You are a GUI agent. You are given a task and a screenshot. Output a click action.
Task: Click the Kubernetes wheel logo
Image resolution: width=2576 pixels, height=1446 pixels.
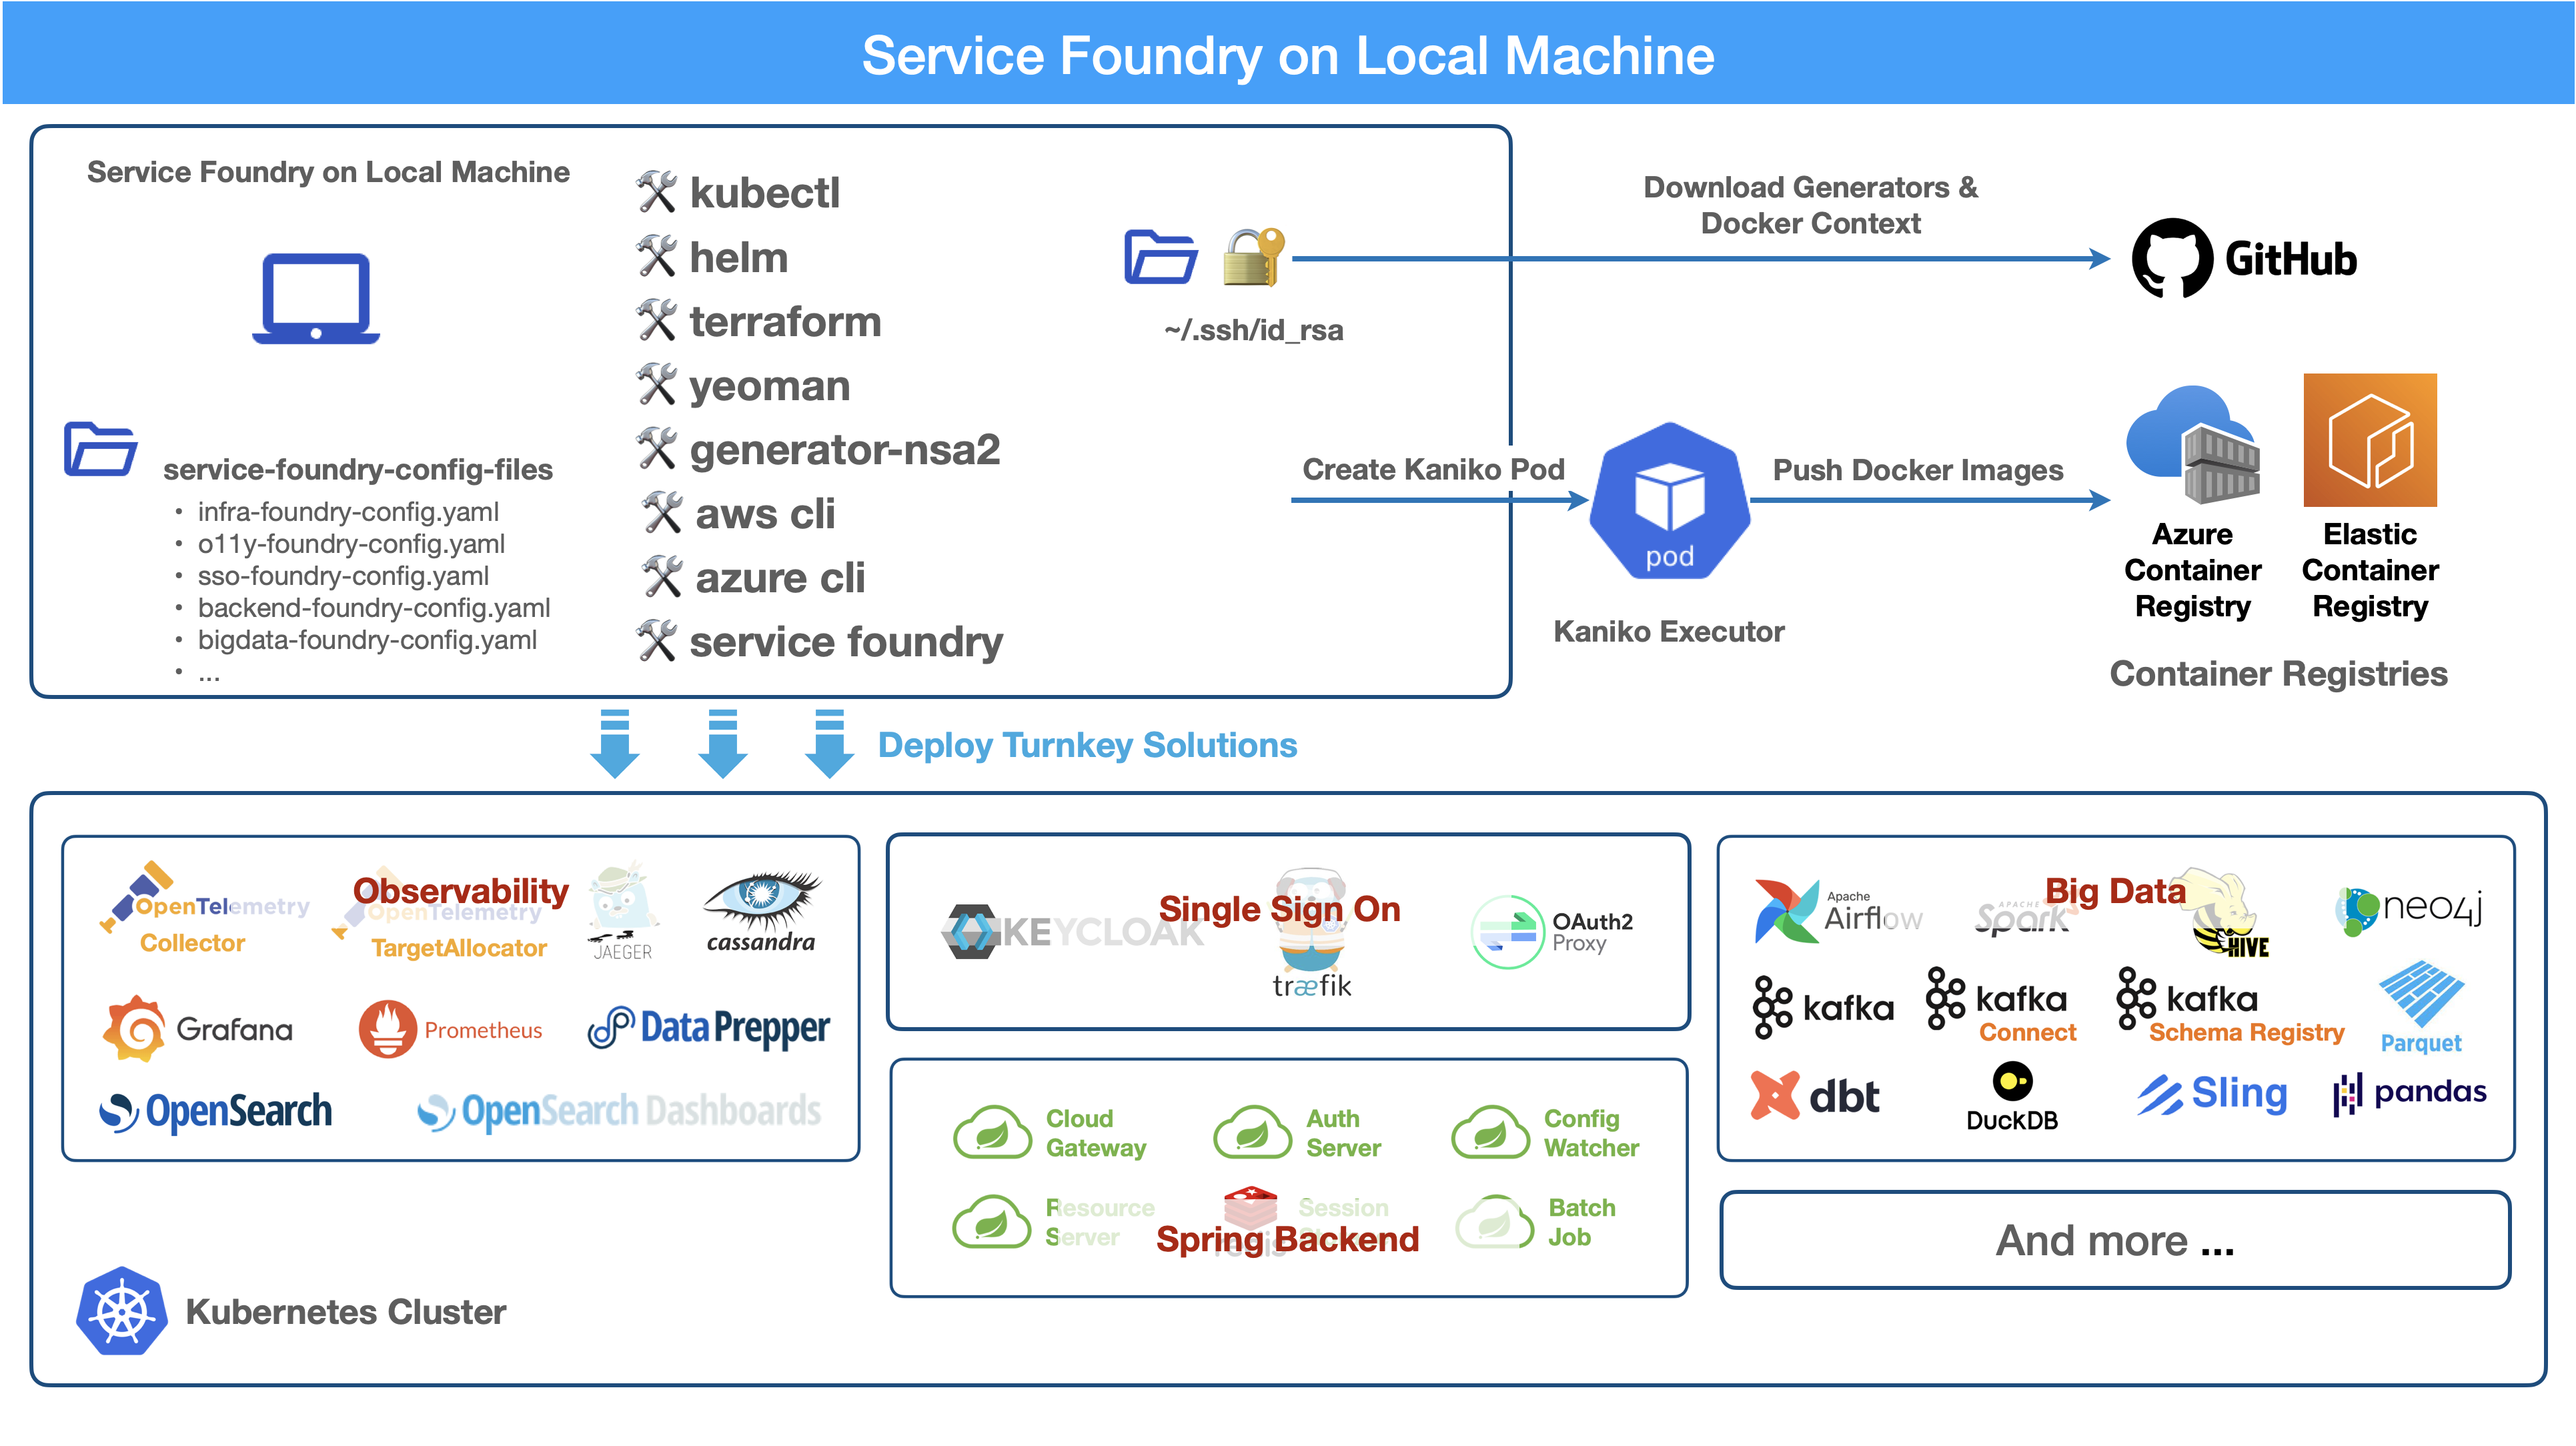pyautogui.click(x=122, y=1311)
